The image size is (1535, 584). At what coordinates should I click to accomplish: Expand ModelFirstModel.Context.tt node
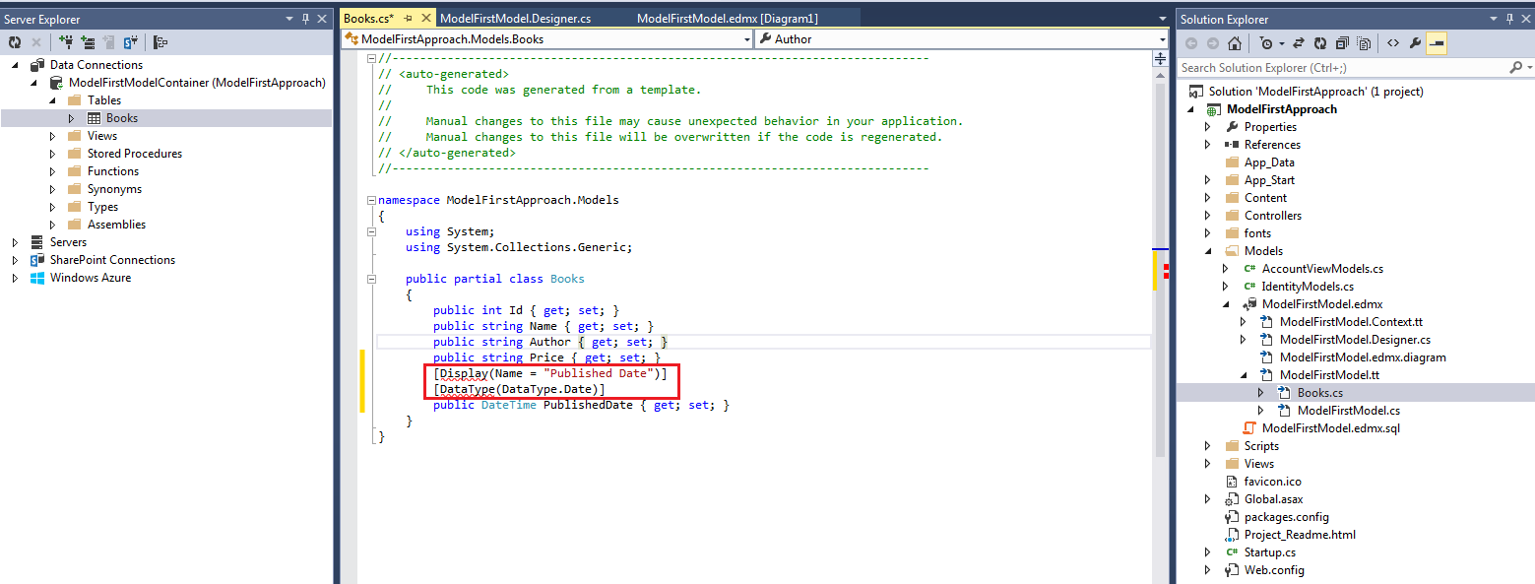(1244, 322)
